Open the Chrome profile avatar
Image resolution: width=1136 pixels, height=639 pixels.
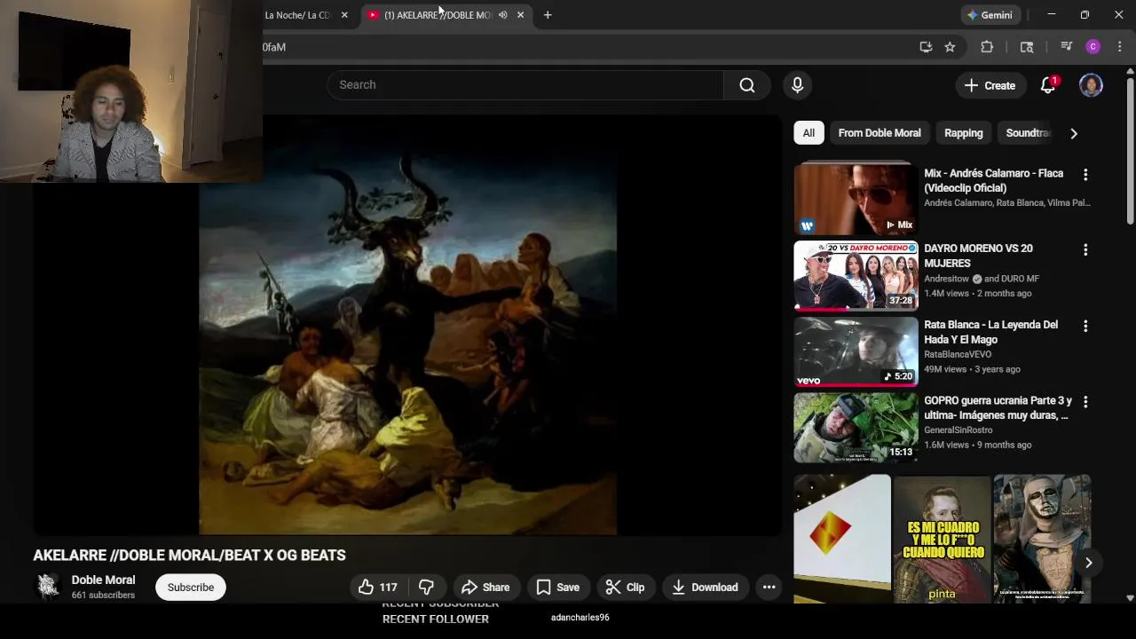point(1093,47)
